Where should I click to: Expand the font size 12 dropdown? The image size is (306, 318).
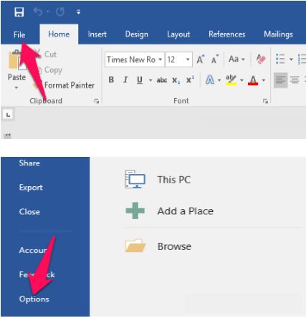(x=179, y=59)
